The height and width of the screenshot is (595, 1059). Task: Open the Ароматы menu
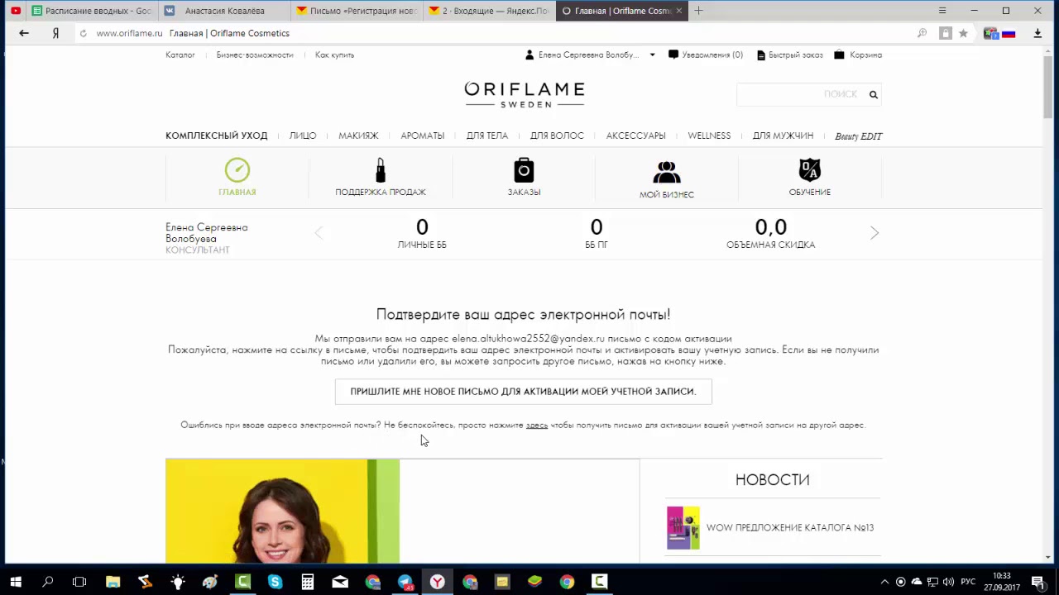tap(422, 136)
